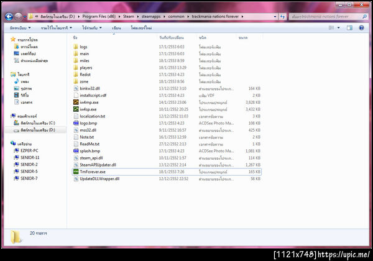This screenshot has width=373, height=261.
Task: Select installscript.vdf file name
Action: coord(93,95)
